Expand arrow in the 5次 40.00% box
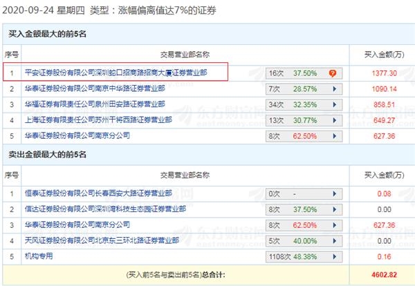The image size is (415, 286). pos(335,241)
